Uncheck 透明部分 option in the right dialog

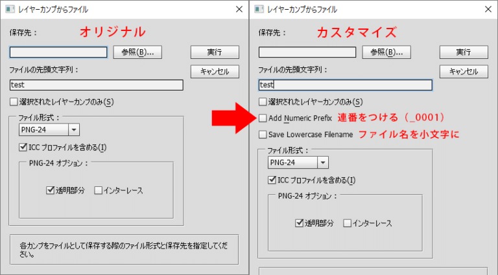click(x=299, y=223)
